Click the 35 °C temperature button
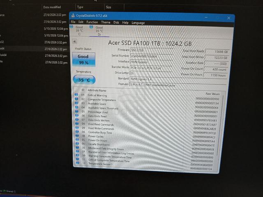Screen dimensions: 263x197 click(84, 80)
